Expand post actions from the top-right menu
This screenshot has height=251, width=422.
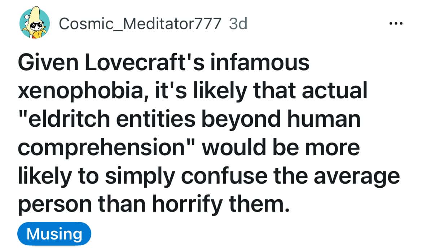click(x=396, y=23)
